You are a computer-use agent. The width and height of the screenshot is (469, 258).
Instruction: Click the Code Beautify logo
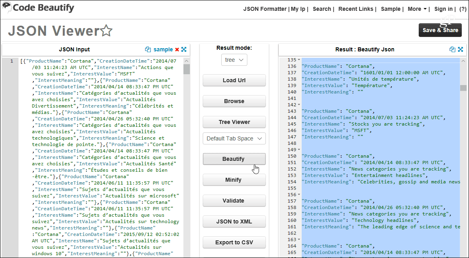tap(38, 8)
